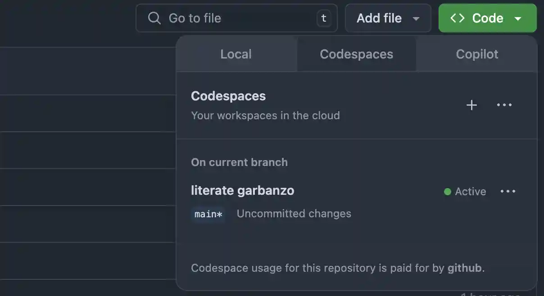Click inside the Go to file field
Screen dimensions: 544x296
pyautogui.click(x=225, y=18)
